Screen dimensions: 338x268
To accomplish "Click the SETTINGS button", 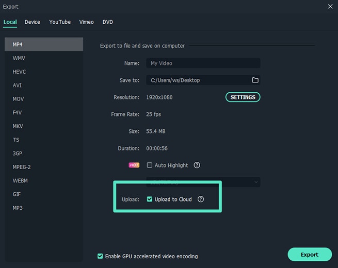I will click(x=243, y=97).
